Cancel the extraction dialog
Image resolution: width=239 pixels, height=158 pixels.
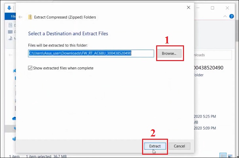coord(179,146)
